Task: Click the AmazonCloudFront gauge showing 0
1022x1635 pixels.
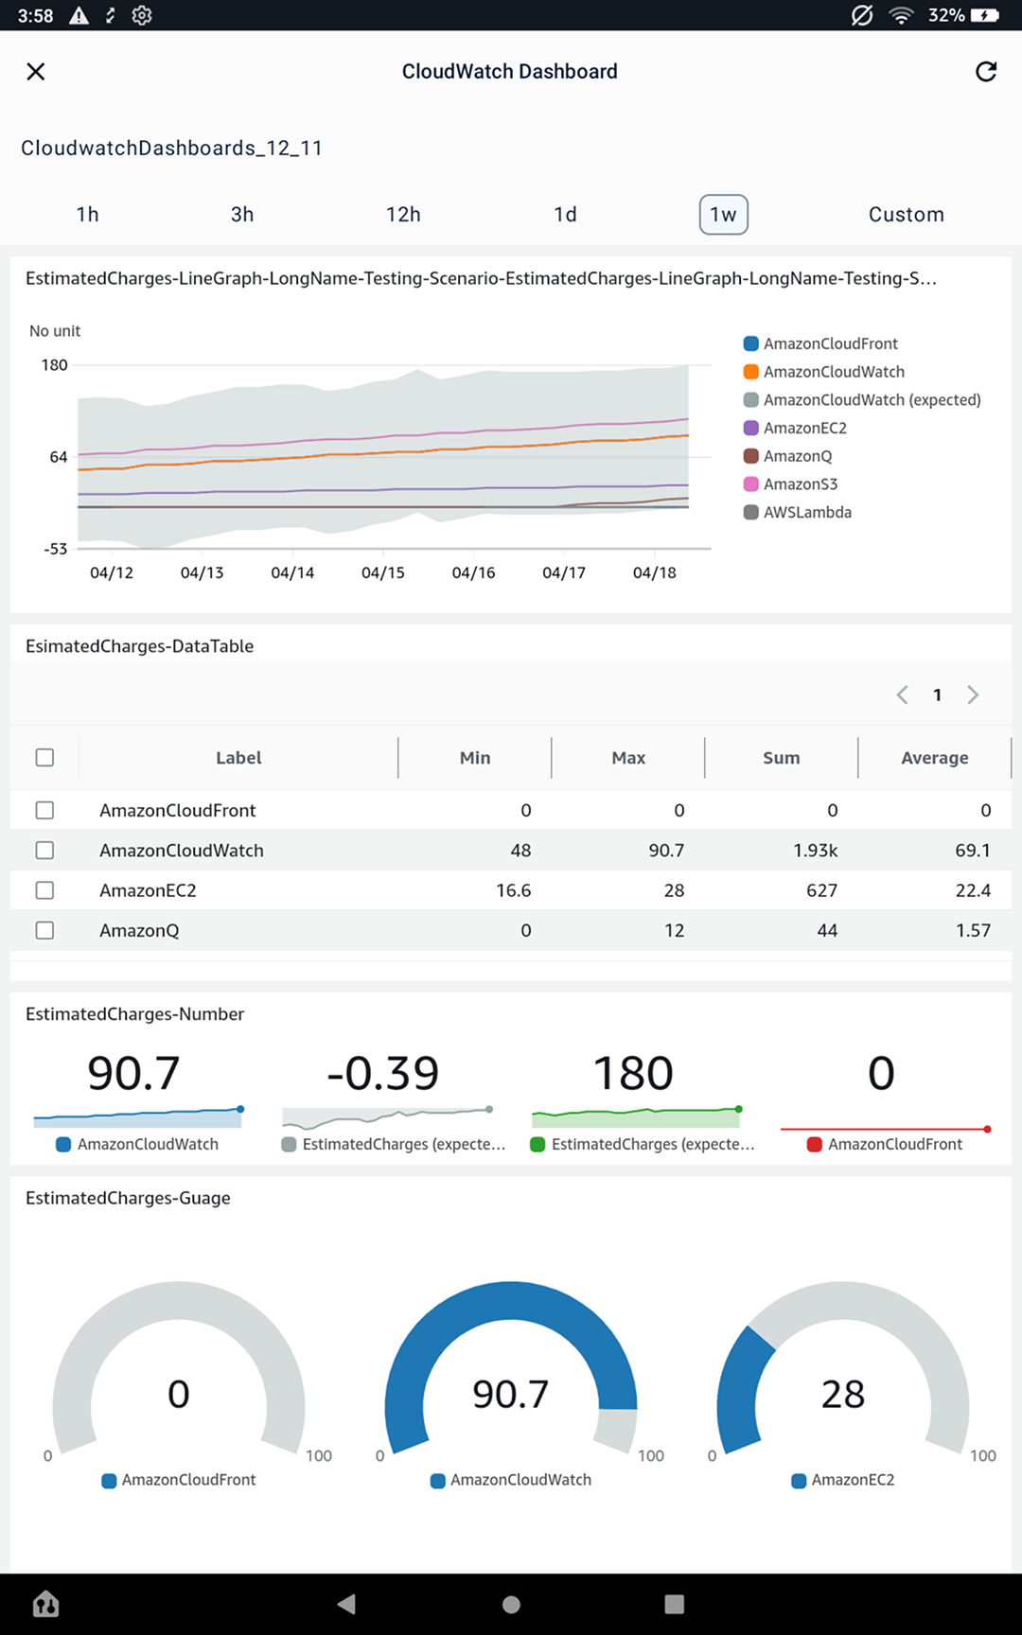Action: click(x=179, y=1370)
